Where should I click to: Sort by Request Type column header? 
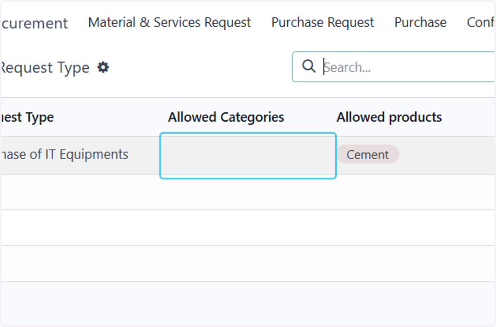pos(27,117)
